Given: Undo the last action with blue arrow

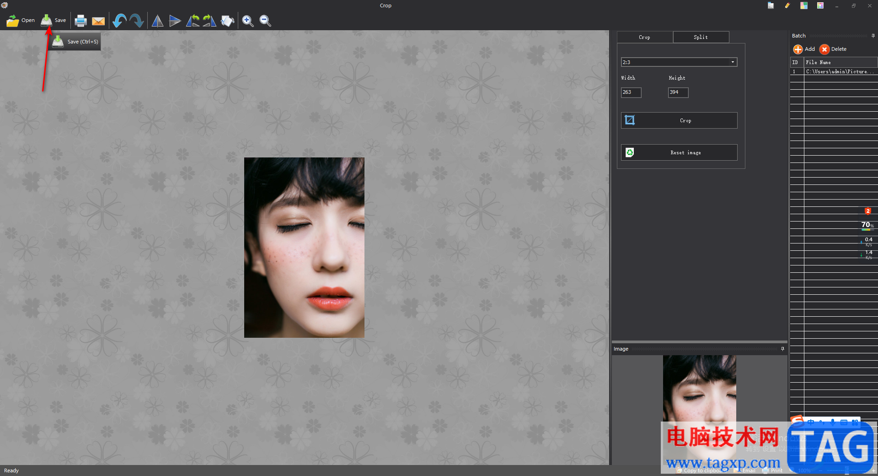Looking at the screenshot, I should click(119, 21).
